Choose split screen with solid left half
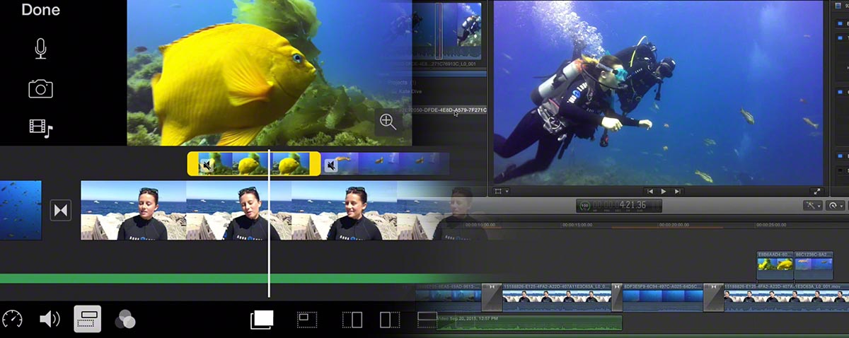849x338 pixels. click(x=389, y=320)
